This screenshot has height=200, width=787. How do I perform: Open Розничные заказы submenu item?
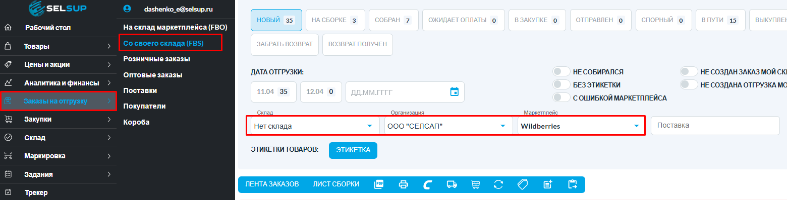156,59
